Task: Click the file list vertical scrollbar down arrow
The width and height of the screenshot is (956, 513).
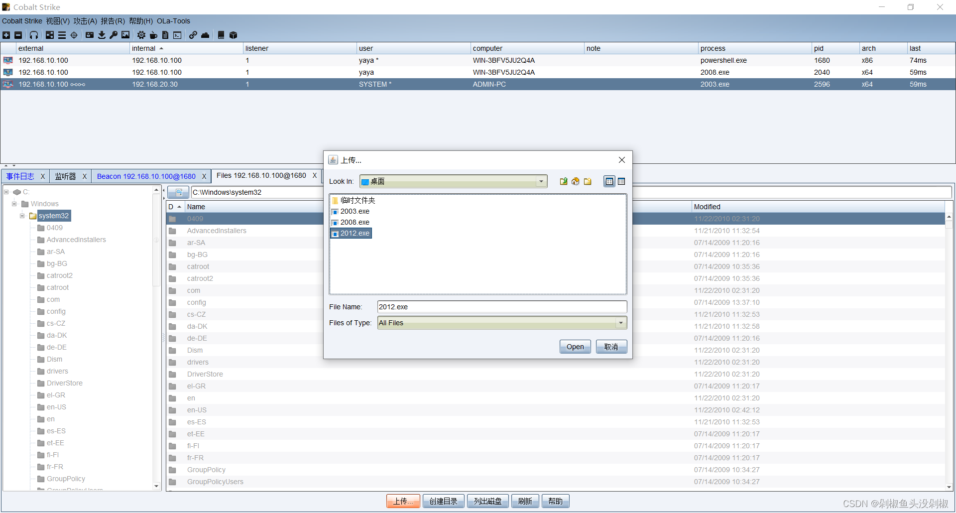Action: [x=949, y=487]
